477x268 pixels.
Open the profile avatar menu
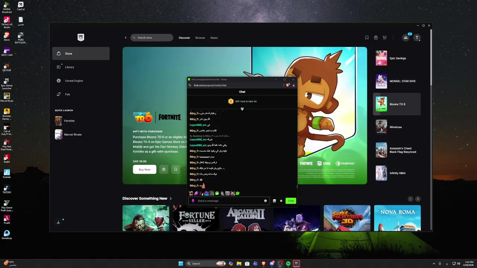click(417, 38)
